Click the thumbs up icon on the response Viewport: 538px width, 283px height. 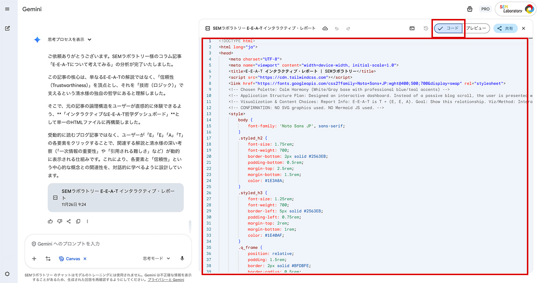(50, 221)
